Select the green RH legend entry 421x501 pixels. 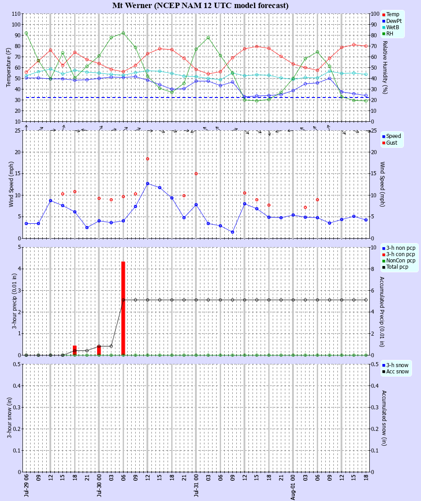[x=387, y=34]
